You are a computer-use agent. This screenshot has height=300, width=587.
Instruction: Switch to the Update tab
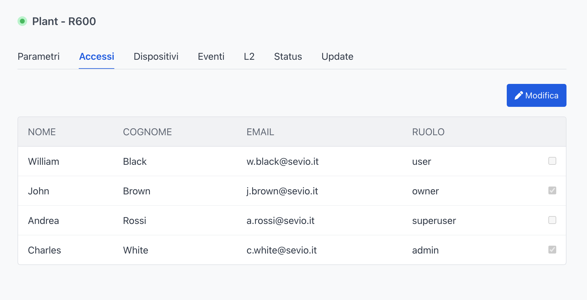click(x=337, y=57)
